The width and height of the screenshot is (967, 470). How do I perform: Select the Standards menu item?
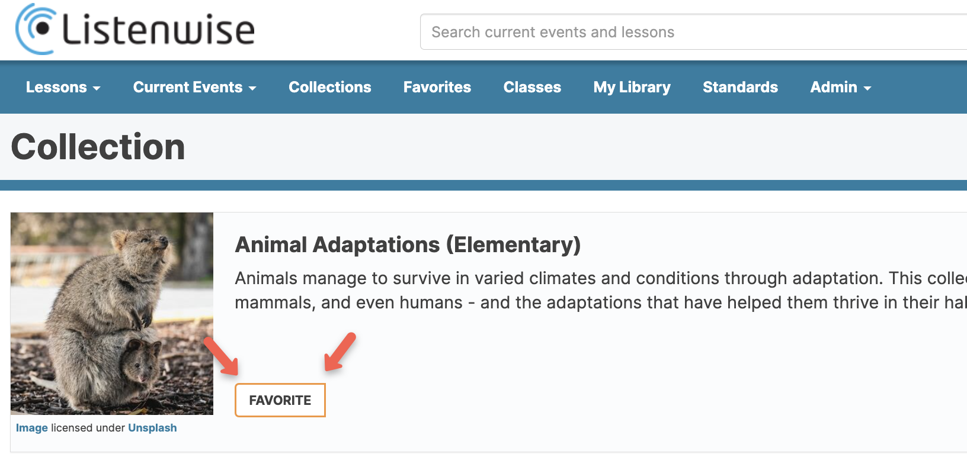pos(740,87)
